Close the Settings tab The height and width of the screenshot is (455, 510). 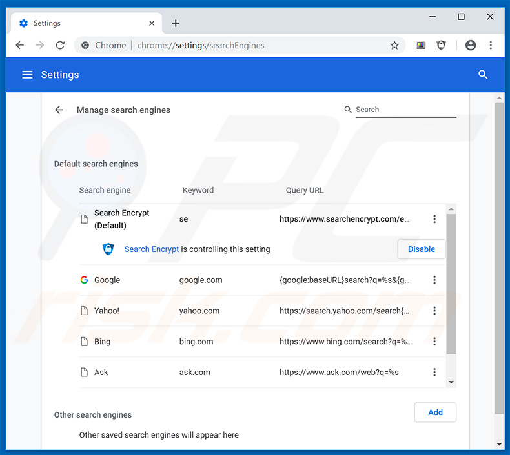coord(152,23)
